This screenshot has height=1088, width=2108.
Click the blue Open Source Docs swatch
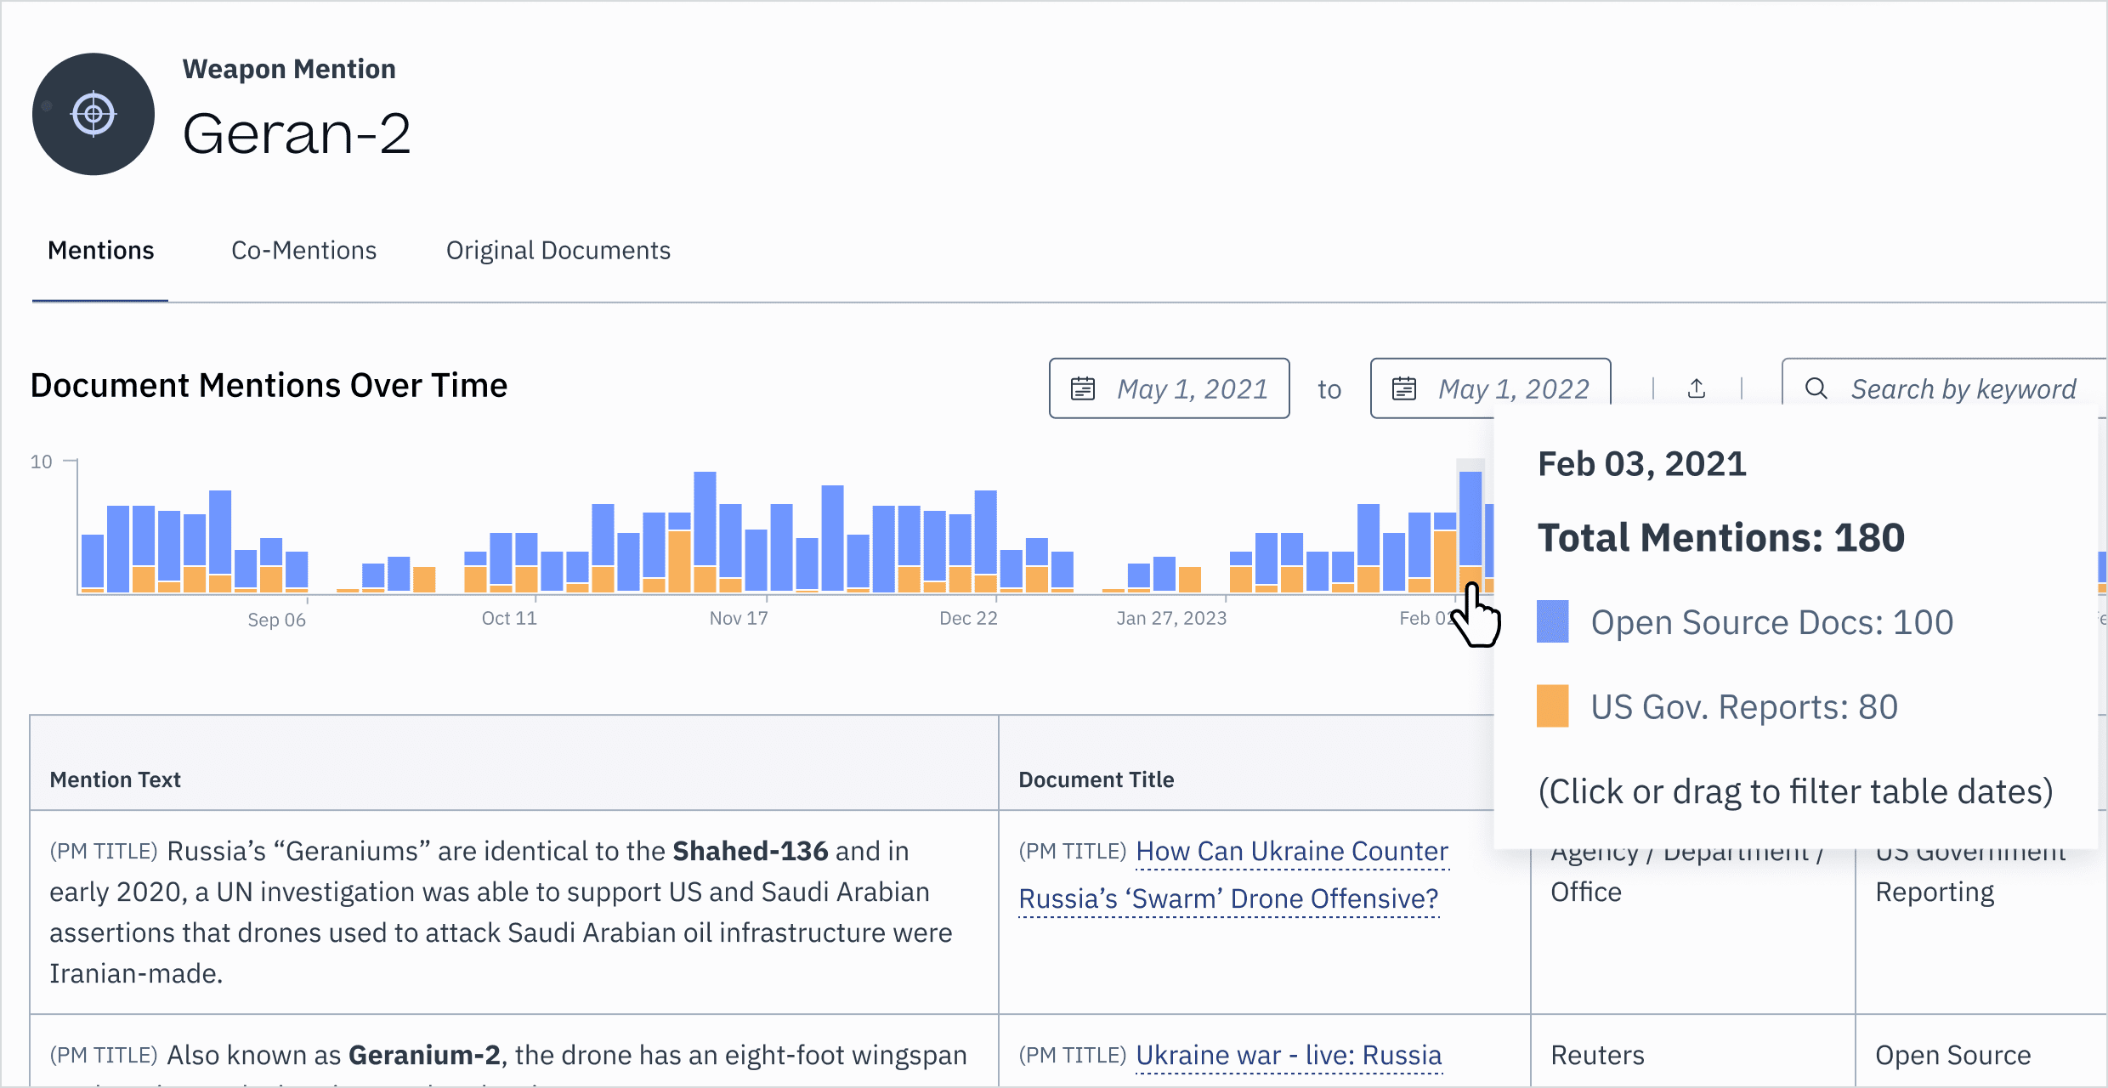(x=1552, y=621)
